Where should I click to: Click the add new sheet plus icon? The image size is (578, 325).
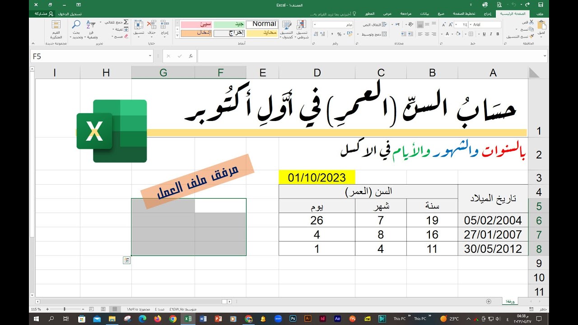489,301
